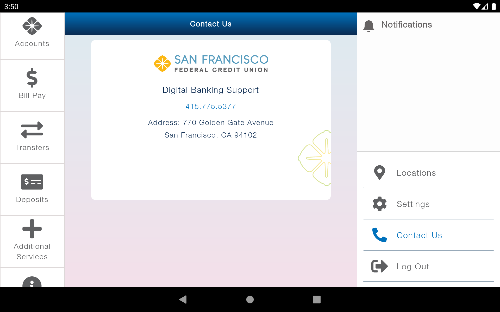Tap the Wi-Fi status icon
This screenshot has height=312, width=500.
coord(477,6)
